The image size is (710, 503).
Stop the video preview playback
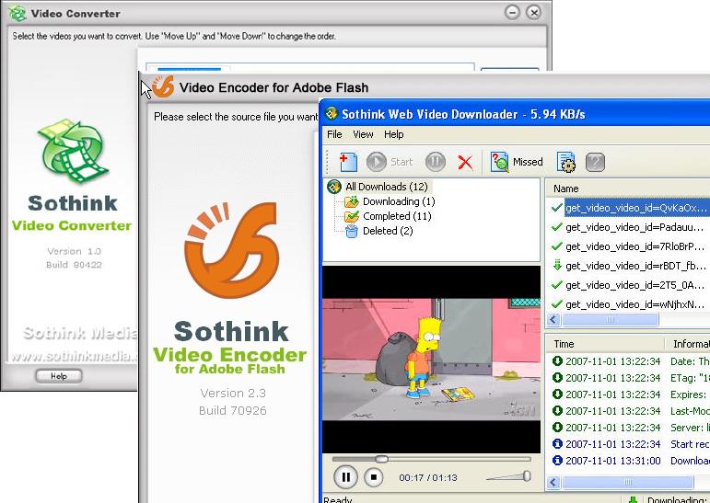[374, 477]
